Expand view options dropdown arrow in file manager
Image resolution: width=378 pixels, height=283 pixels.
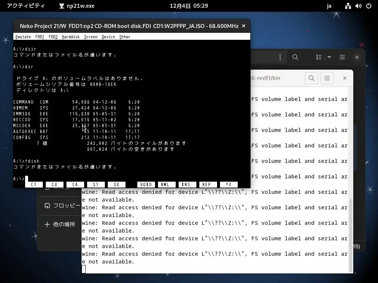[x=329, y=57]
